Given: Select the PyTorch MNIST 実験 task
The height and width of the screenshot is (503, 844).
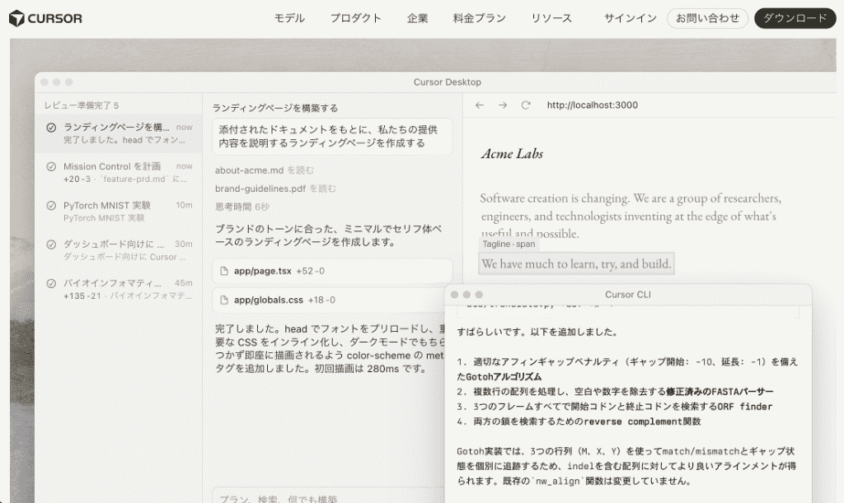Looking at the screenshot, I should coord(119,212).
